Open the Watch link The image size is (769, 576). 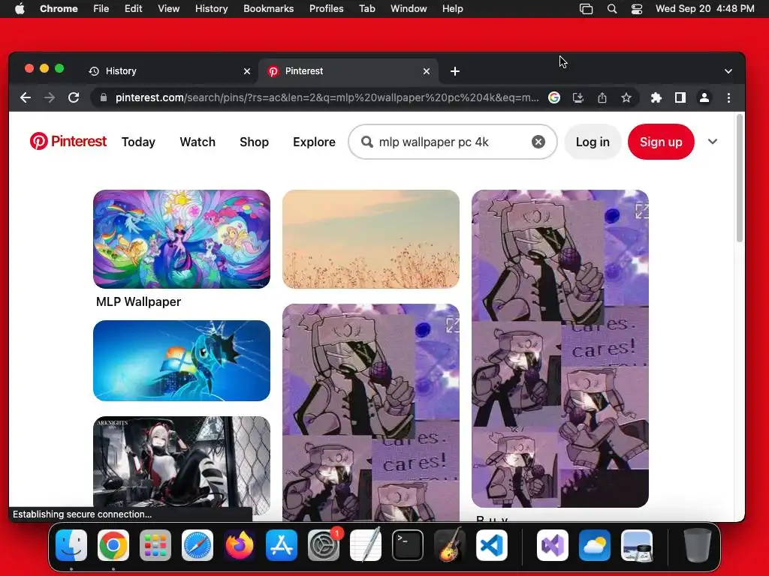[x=198, y=142]
